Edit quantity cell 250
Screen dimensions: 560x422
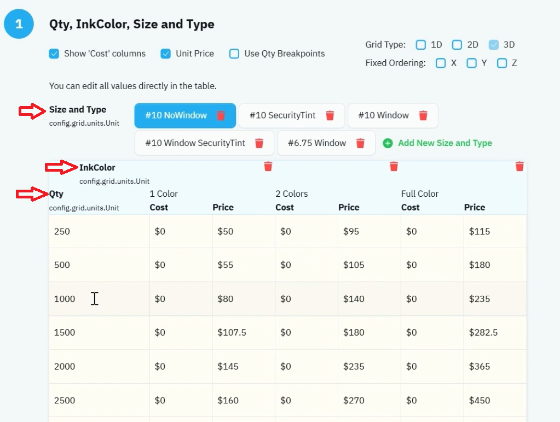click(x=99, y=232)
